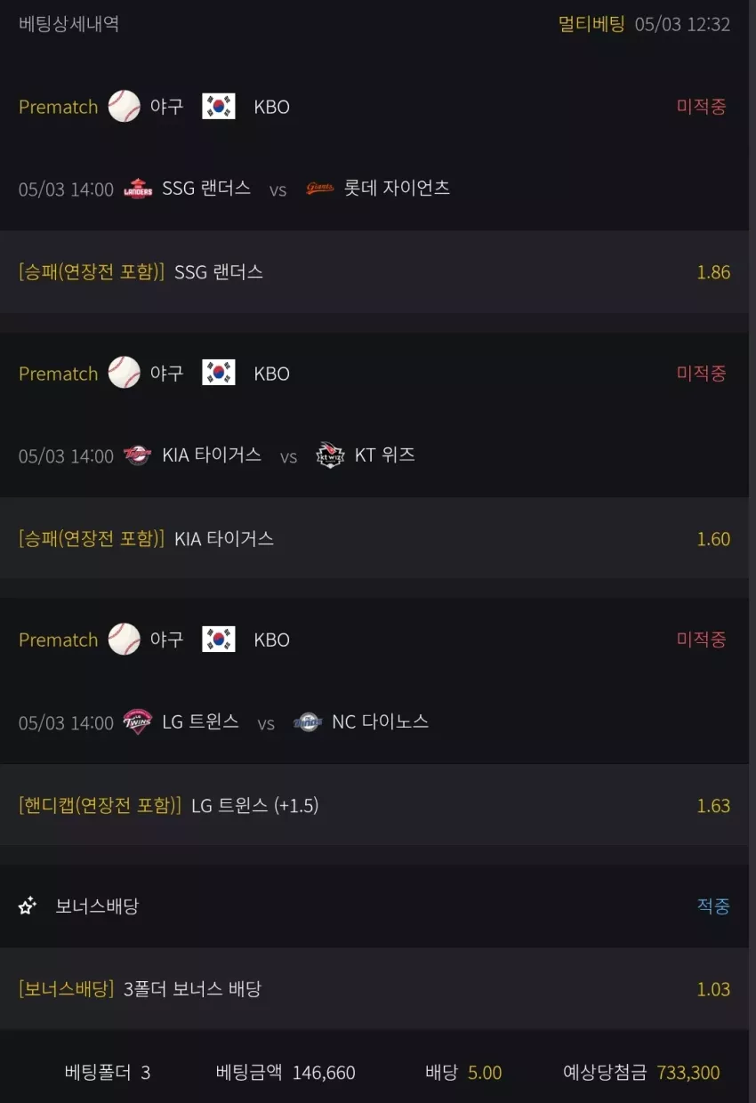Click the baseball icon in first match

coord(125,107)
